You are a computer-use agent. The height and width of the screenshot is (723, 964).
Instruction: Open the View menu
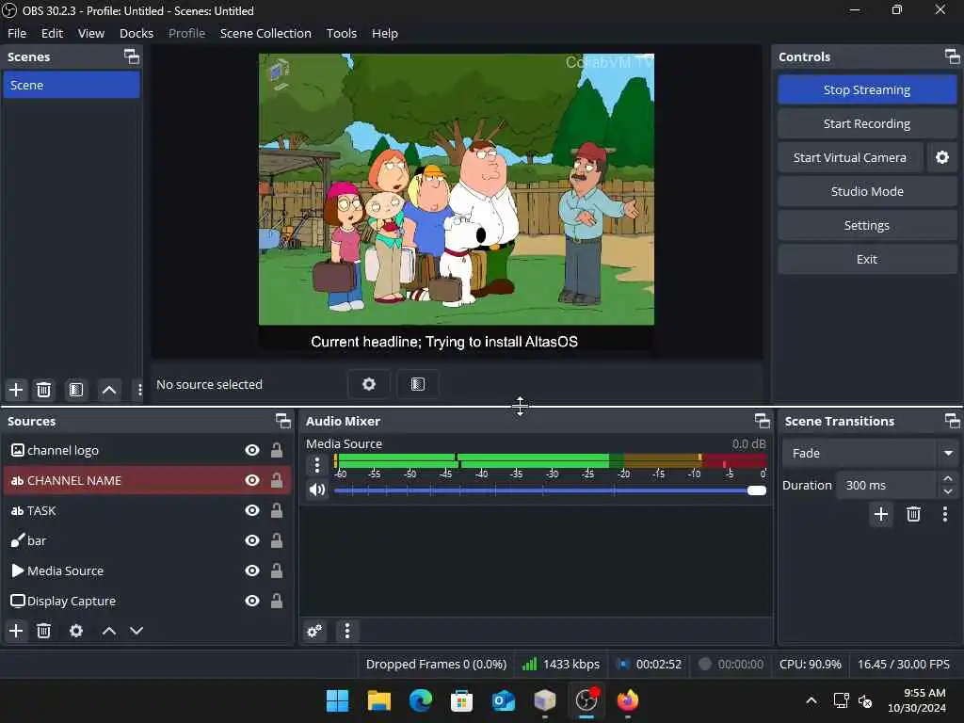91,33
